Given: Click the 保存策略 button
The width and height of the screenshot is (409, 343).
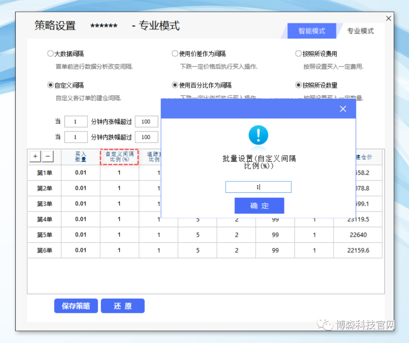Looking at the screenshot, I should tap(76, 306).
